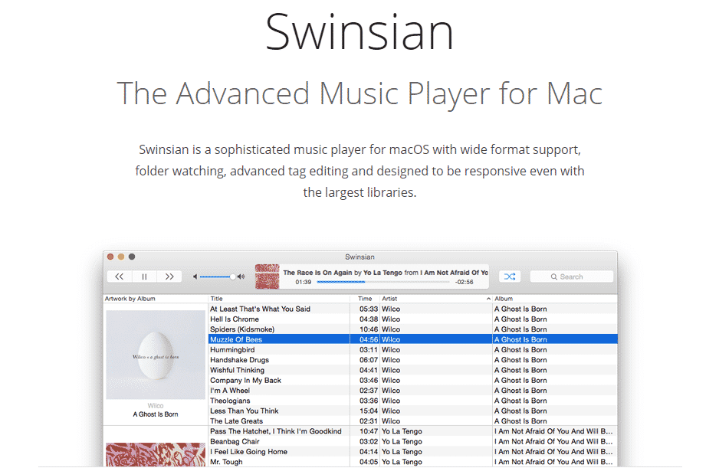This screenshot has height=468, width=719.
Task: Click elapsed time 01:39
Action: 303,282
